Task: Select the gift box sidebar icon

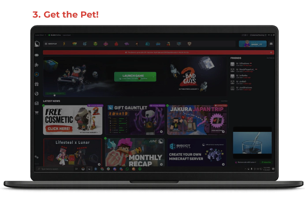Action: click(37, 84)
